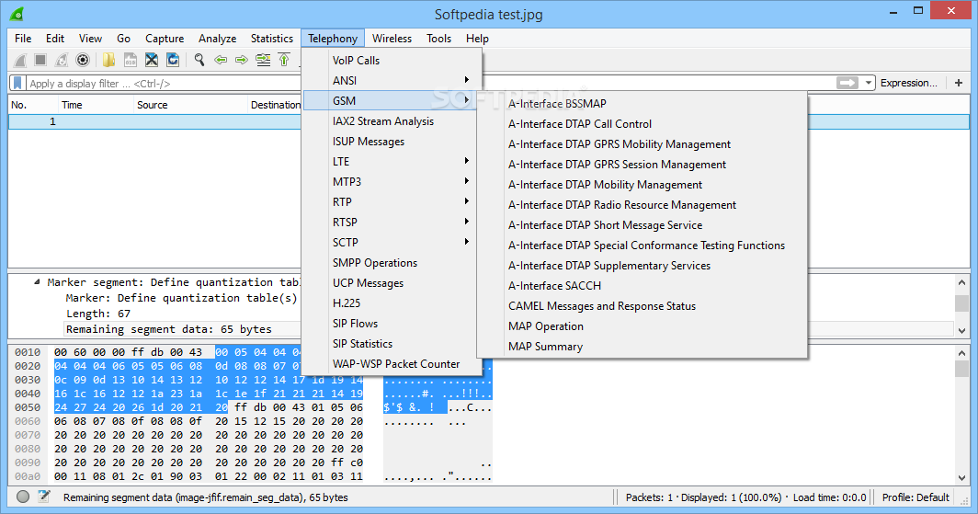Sort by the Source column header
The height and width of the screenshot is (514, 978).
[x=190, y=105]
